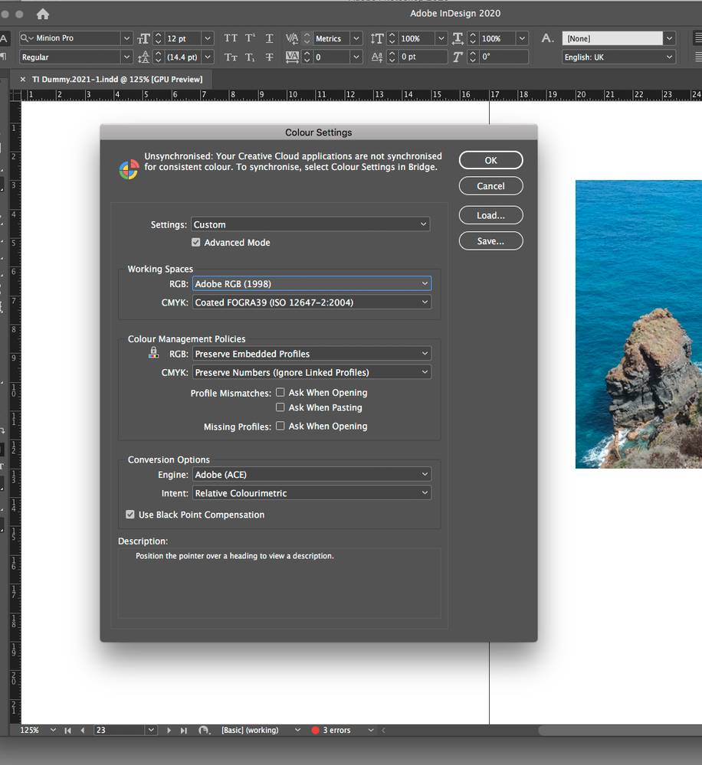Open the RGB Preserve Embedded Profiles dropdown
702x765 pixels.
click(x=312, y=354)
